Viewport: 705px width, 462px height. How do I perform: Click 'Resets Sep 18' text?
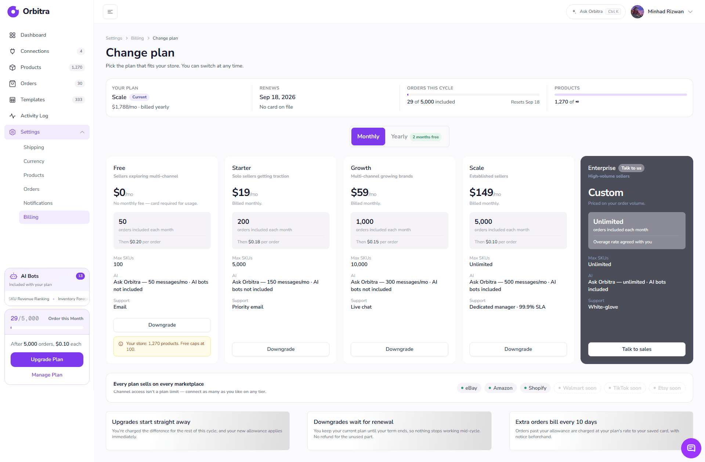point(525,102)
